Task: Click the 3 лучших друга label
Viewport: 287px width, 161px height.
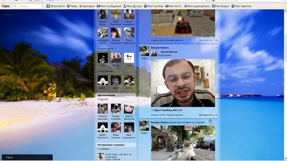Action: coord(105,49)
